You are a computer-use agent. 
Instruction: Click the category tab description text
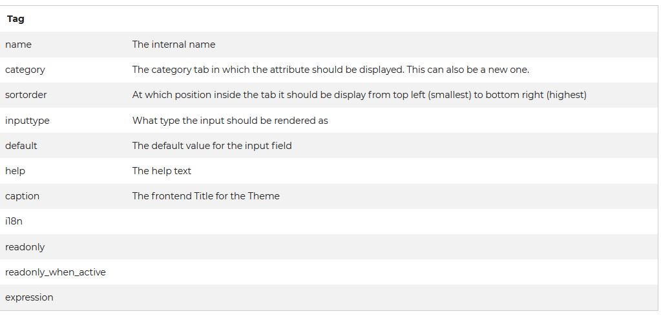[331, 70]
